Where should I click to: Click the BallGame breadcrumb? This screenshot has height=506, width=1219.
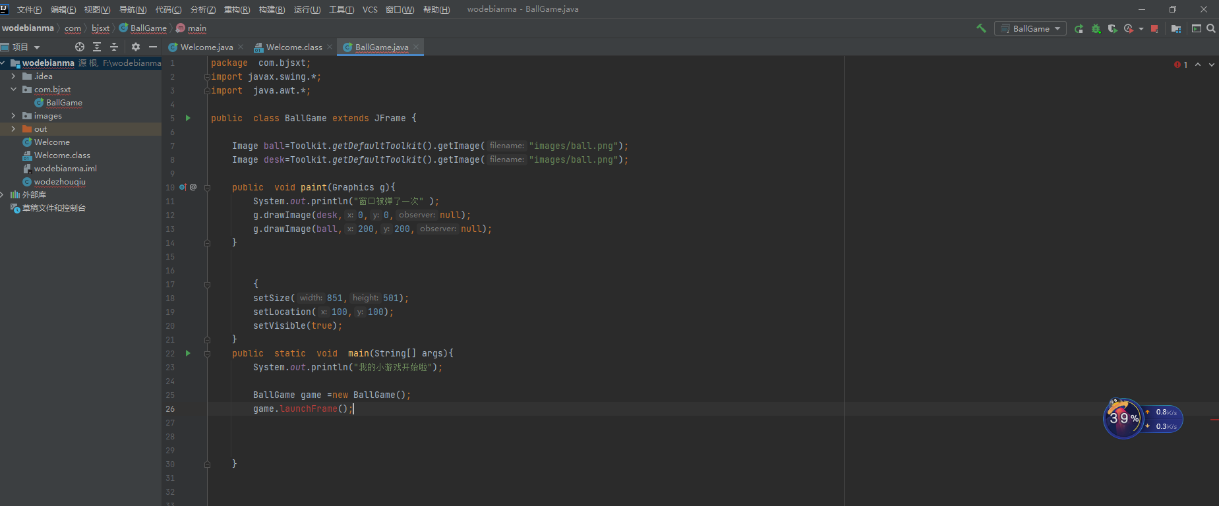click(x=143, y=28)
